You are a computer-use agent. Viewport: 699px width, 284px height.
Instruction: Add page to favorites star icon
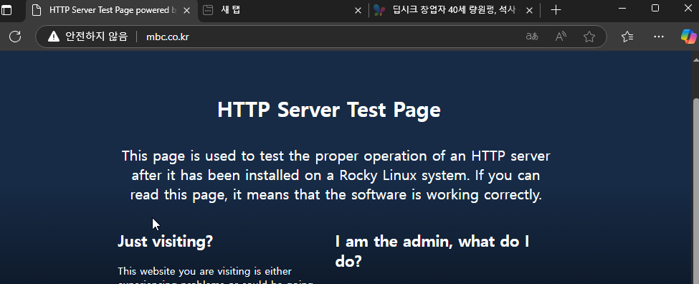(x=589, y=37)
